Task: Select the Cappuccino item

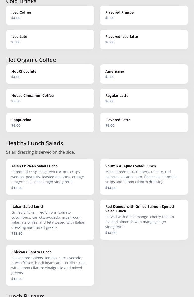Action: [x=50, y=123]
